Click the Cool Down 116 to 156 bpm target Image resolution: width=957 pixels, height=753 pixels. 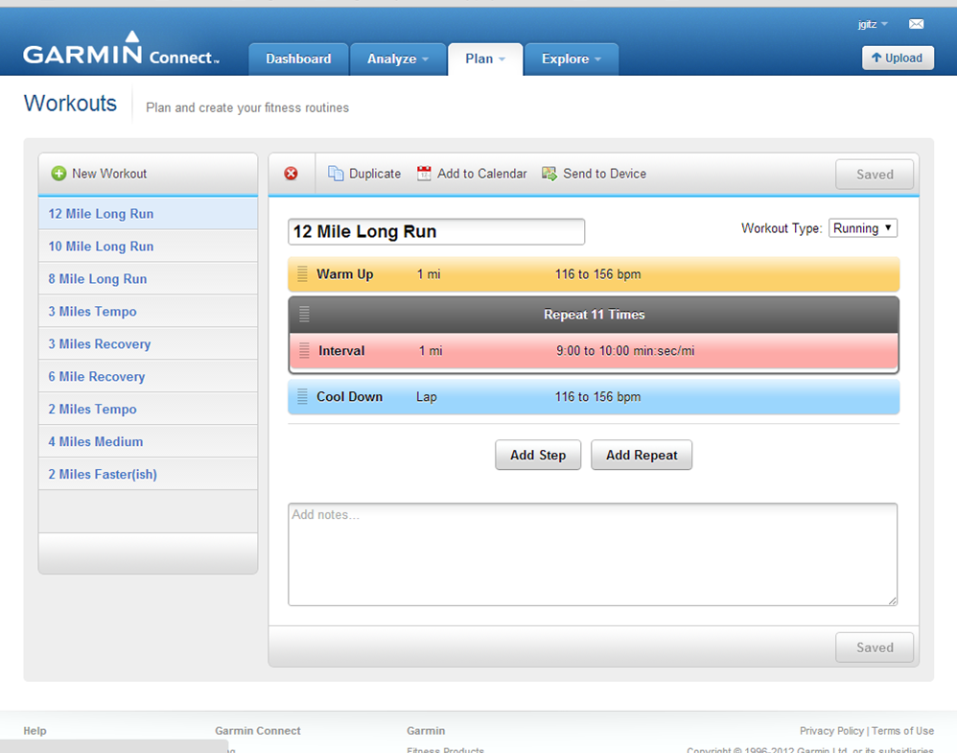[597, 396]
